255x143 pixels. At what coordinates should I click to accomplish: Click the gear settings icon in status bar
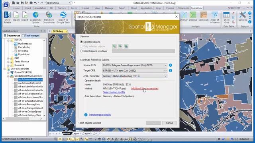click(219, 139)
